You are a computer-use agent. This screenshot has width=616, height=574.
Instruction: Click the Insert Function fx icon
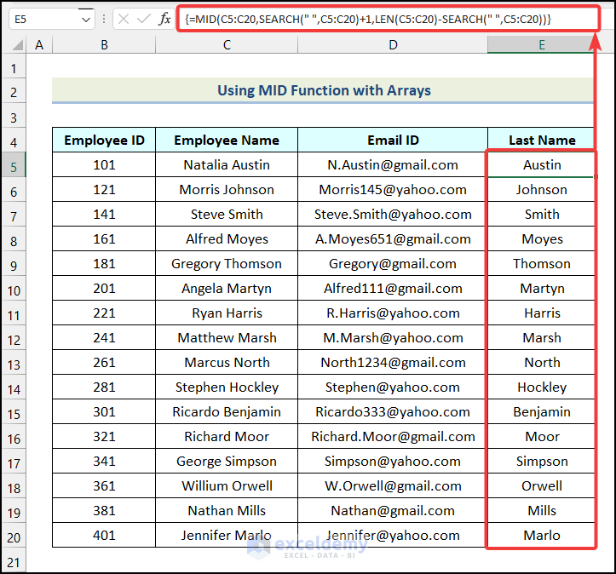(164, 19)
